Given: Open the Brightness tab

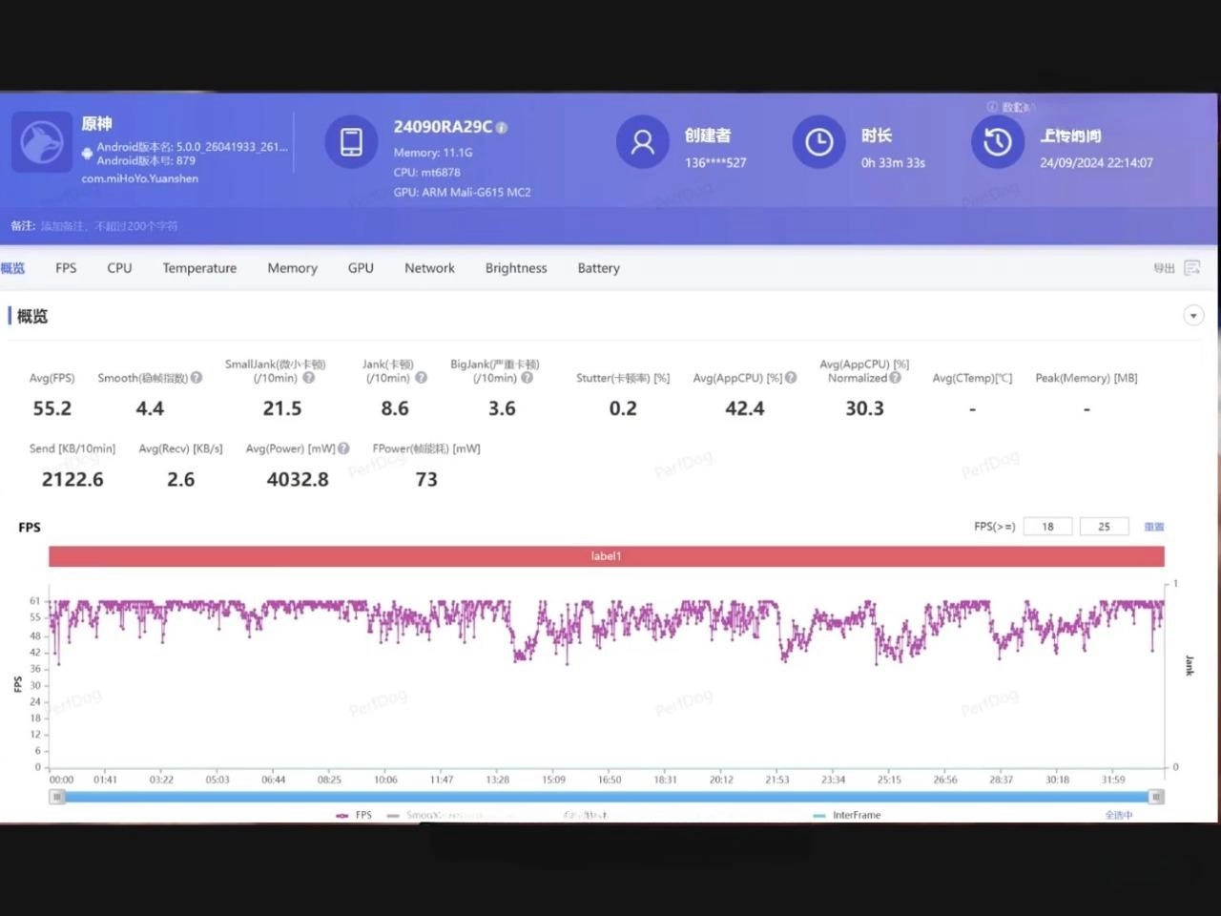Looking at the screenshot, I should pyautogui.click(x=516, y=268).
